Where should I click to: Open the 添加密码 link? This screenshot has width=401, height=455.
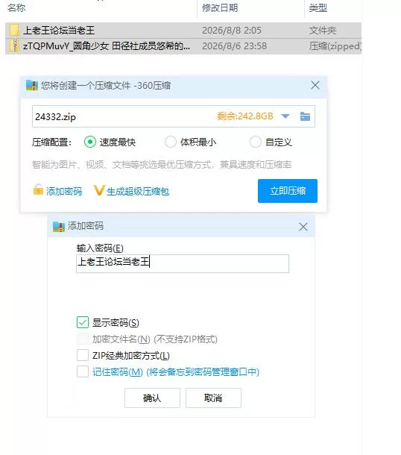click(x=64, y=191)
